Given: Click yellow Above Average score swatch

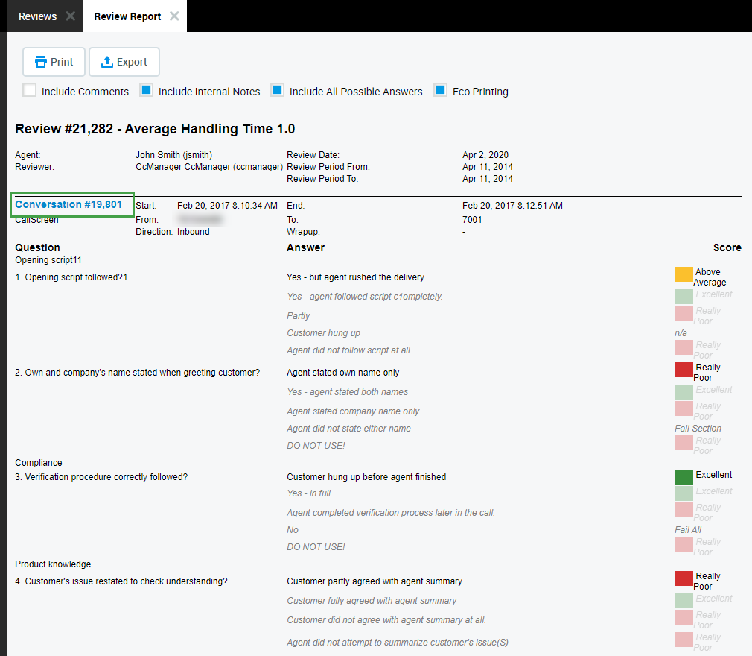Looking at the screenshot, I should click(684, 274).
